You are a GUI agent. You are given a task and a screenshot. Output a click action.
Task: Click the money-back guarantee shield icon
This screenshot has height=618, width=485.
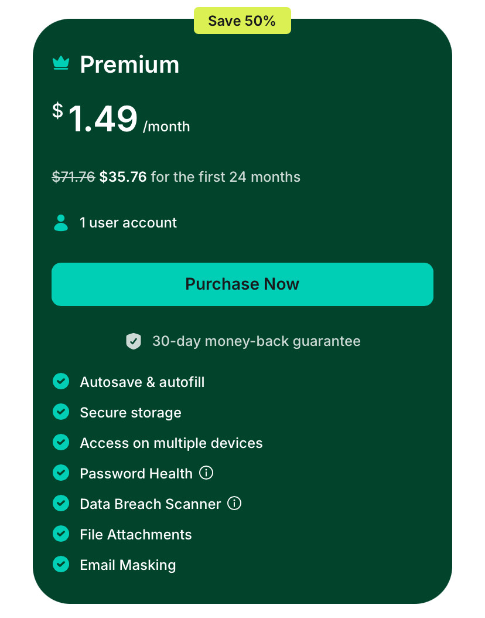pyautogui.click(x=134, y=341)
